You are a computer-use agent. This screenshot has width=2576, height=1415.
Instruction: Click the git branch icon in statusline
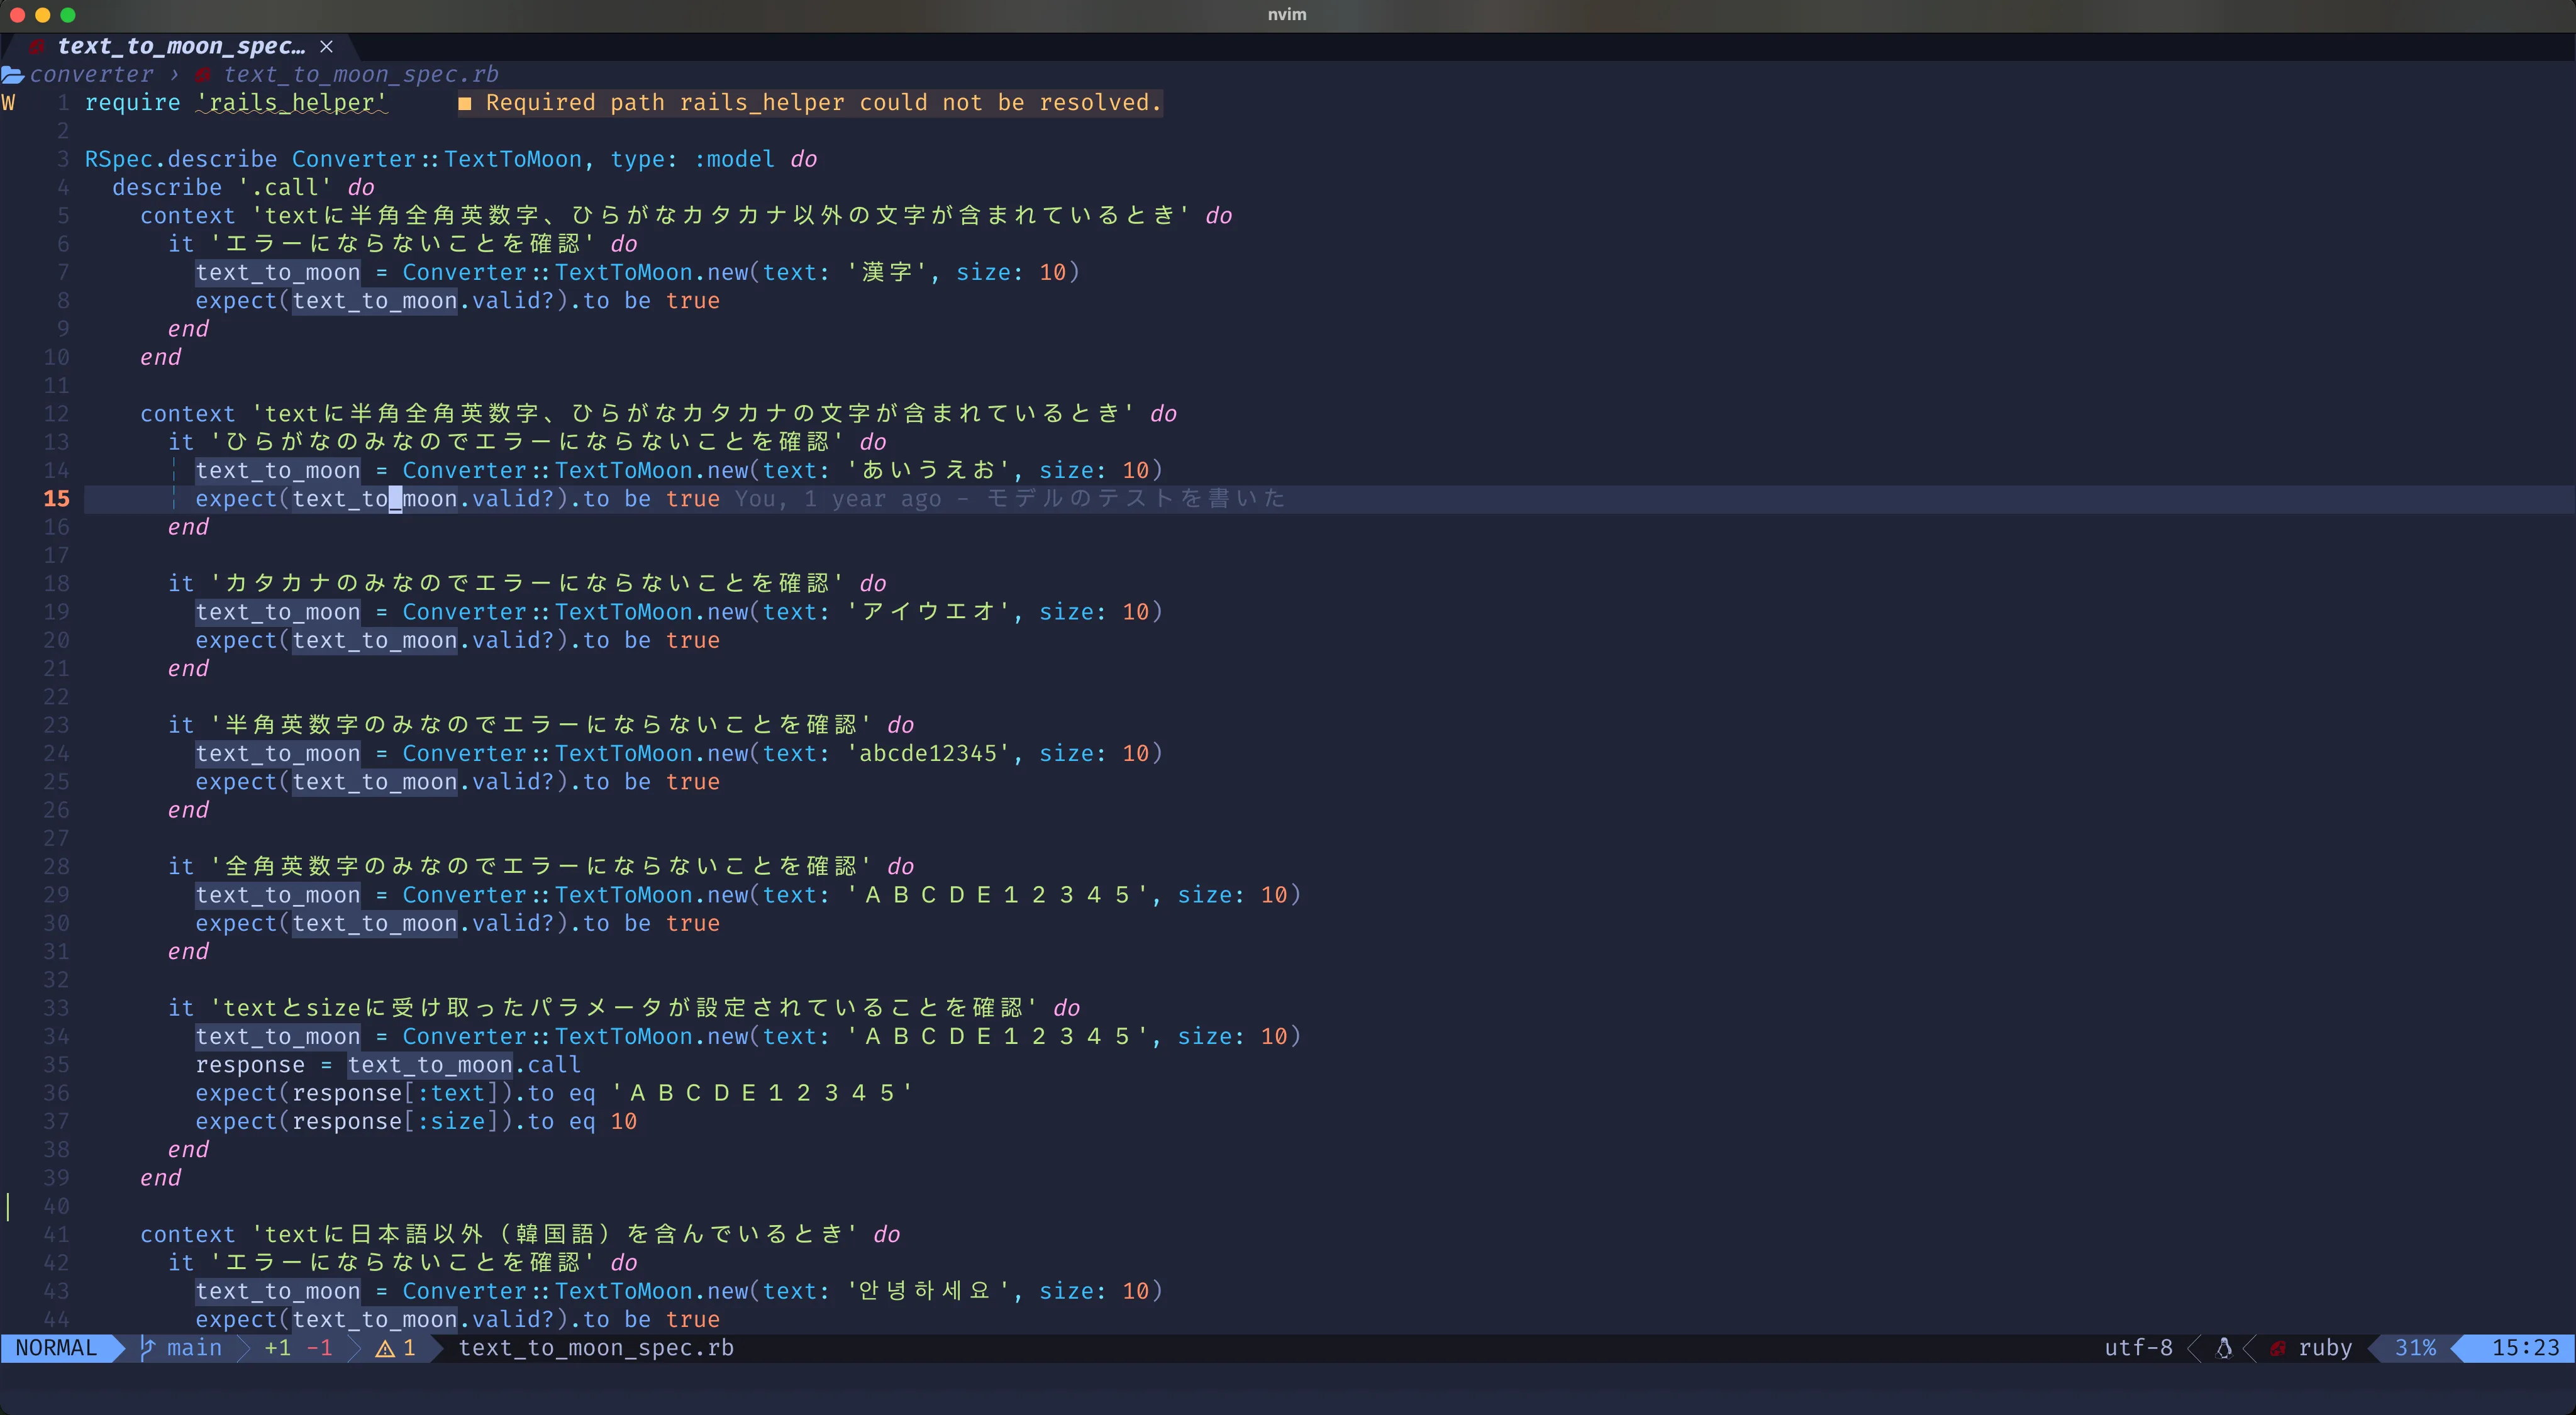pos(148,1348)
